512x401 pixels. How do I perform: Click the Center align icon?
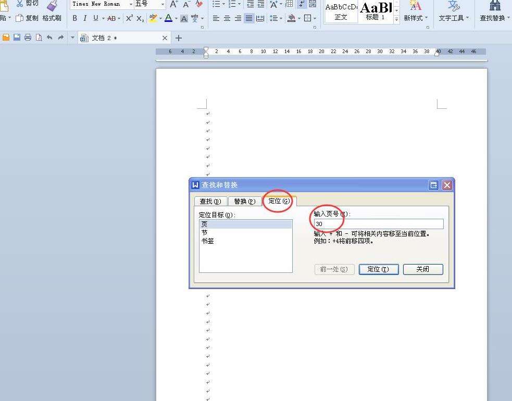[x=227, y=18]
